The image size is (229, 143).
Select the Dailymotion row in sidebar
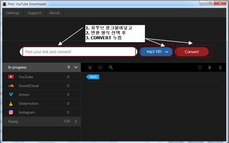(42, 103)
